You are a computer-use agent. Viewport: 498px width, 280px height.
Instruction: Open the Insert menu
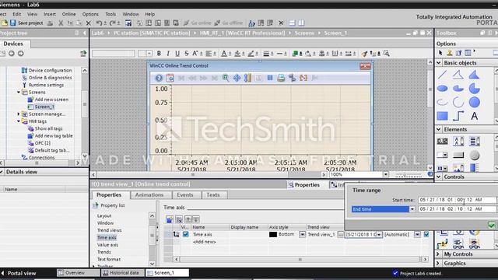tap(50, 14)
